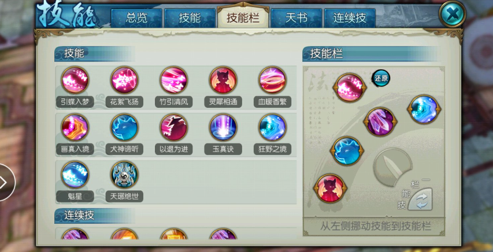Image resolution: width=493 pixels, height=252 pixels.
Task: Choose the 竹引清风 skill icon
Action: tap(173, 80)
